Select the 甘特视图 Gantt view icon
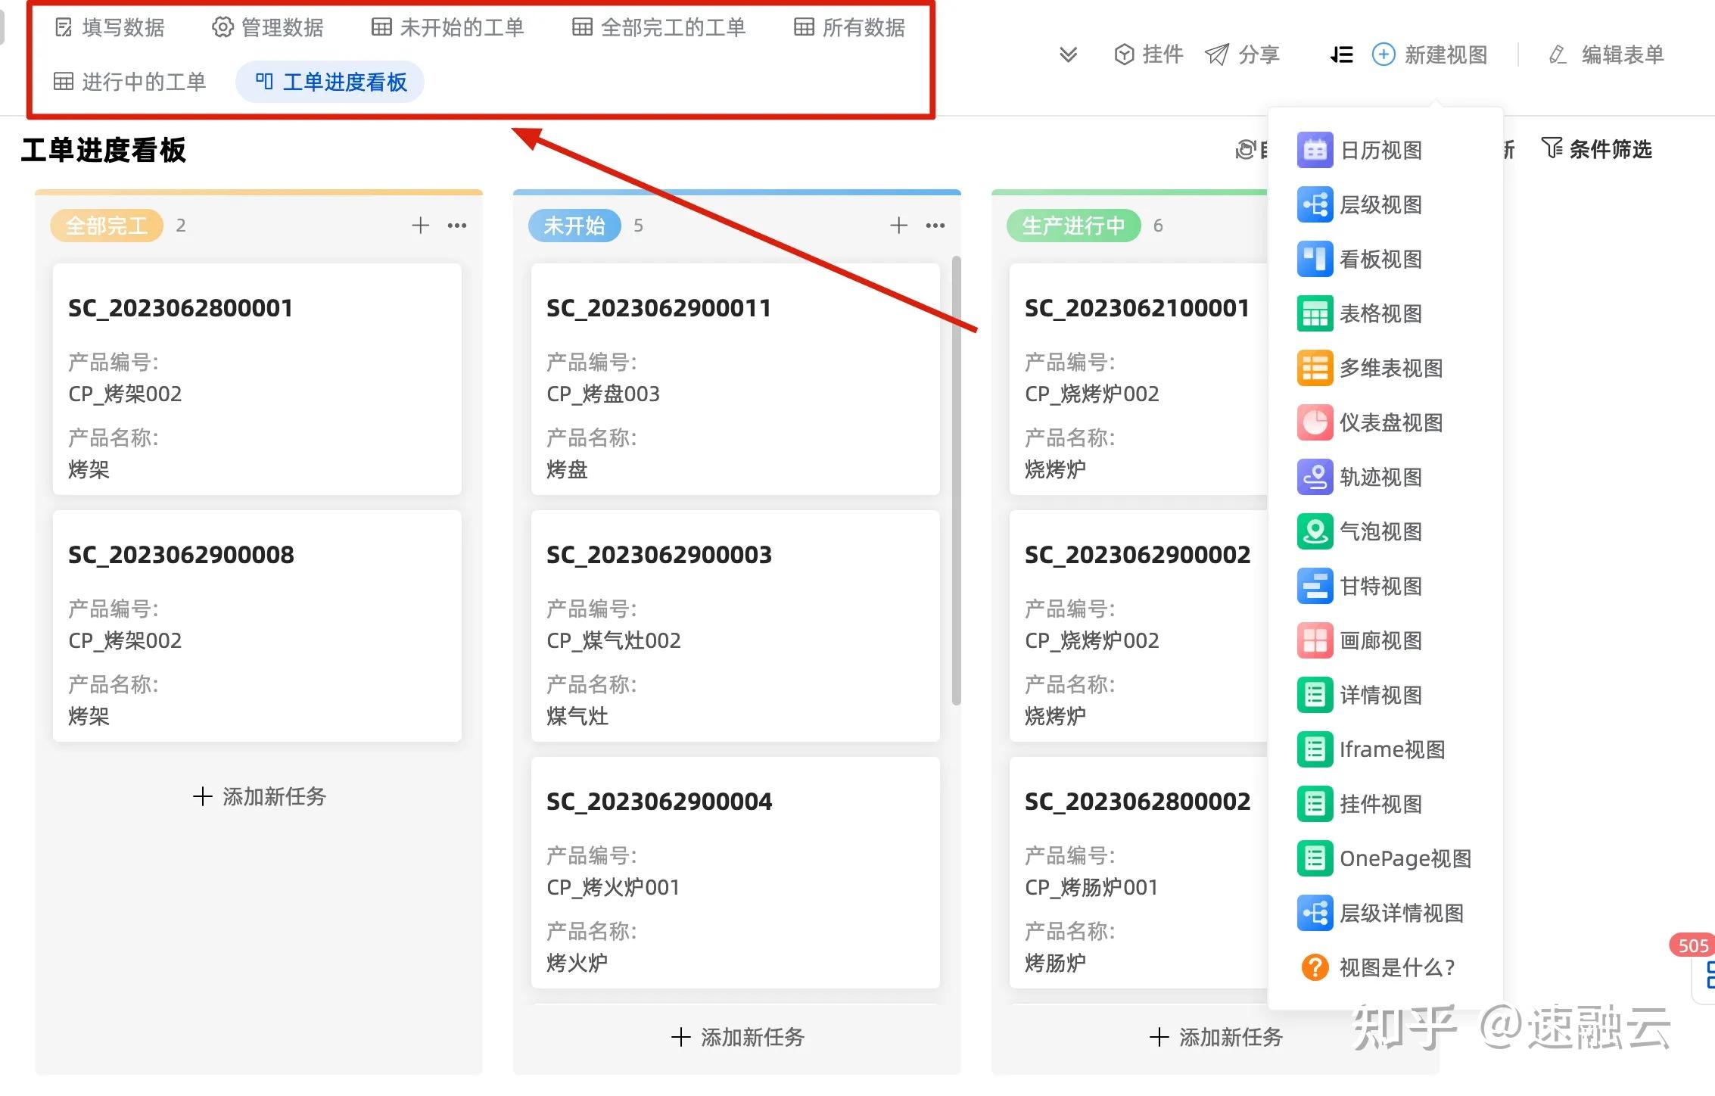The image size is (1715, 1096). (1315, 586)
